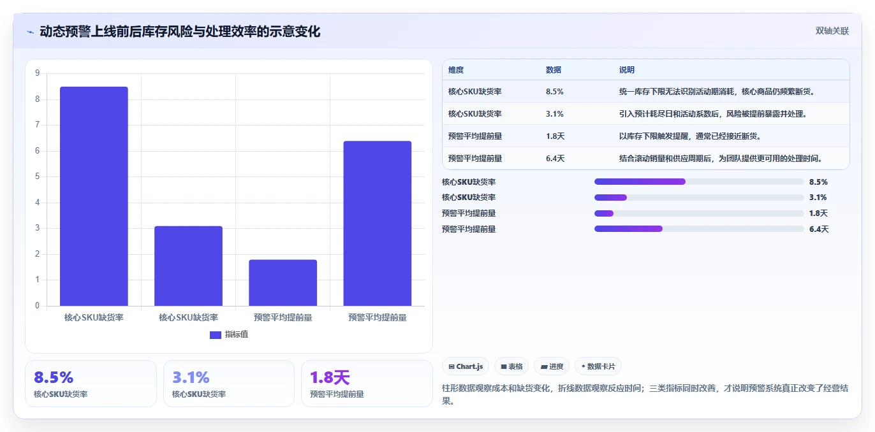Screen dimensions: 875x432
Task: Select the table row beginning 结合滚动销量和供应周期后
Action: click(646, 159)
